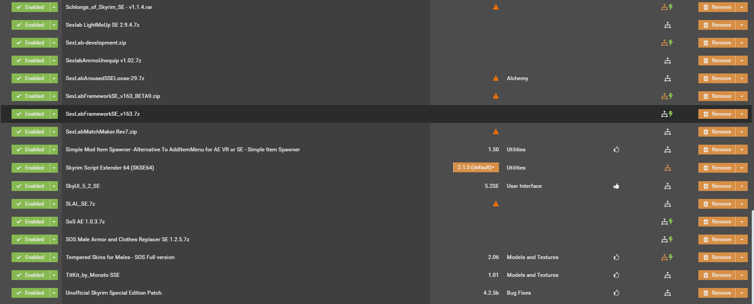Disable SexlabAmmoUnequip v1.02.7z
754x304 pixels.
(30, 61)
